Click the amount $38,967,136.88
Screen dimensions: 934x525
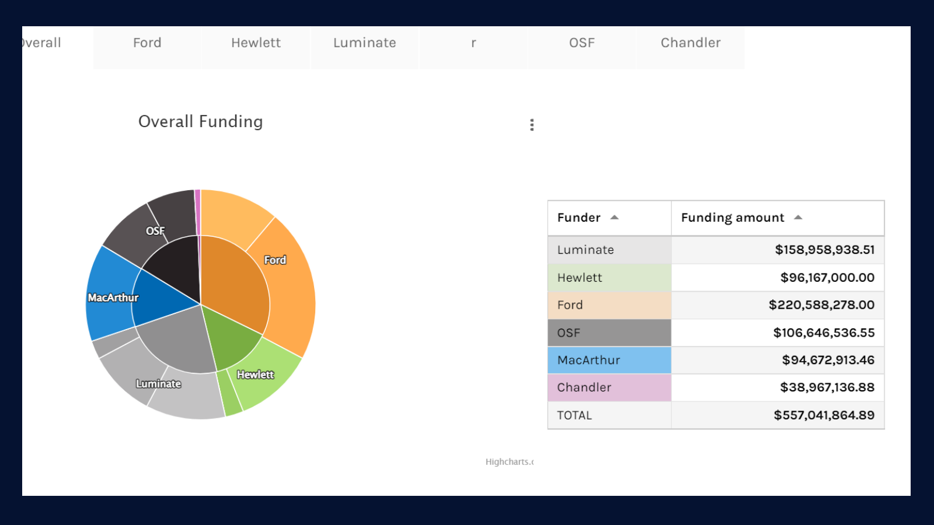pos(827,388)
